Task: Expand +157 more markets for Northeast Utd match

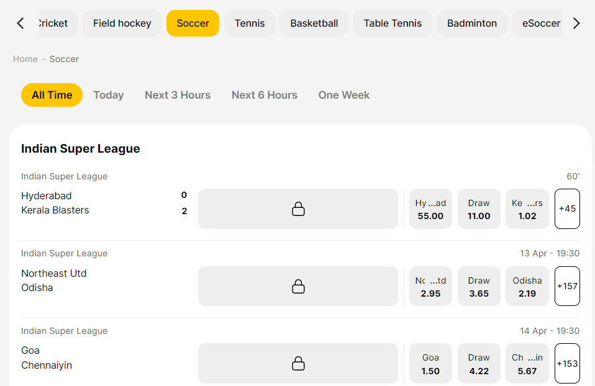Action: point(567,286)
